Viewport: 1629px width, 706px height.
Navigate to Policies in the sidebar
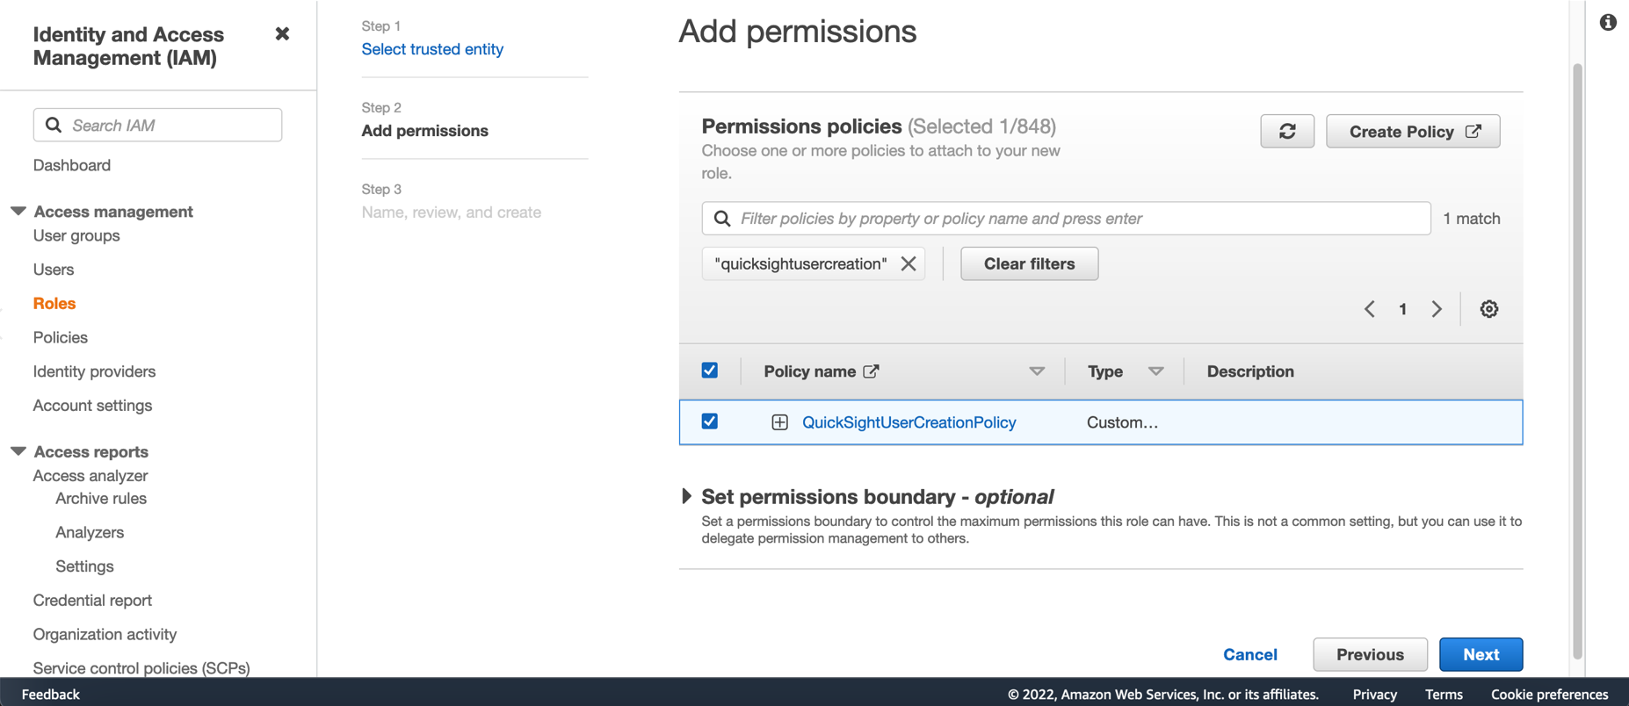coord(60,337)
